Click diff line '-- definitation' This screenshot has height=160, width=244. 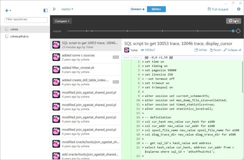(x=158, y=117)
